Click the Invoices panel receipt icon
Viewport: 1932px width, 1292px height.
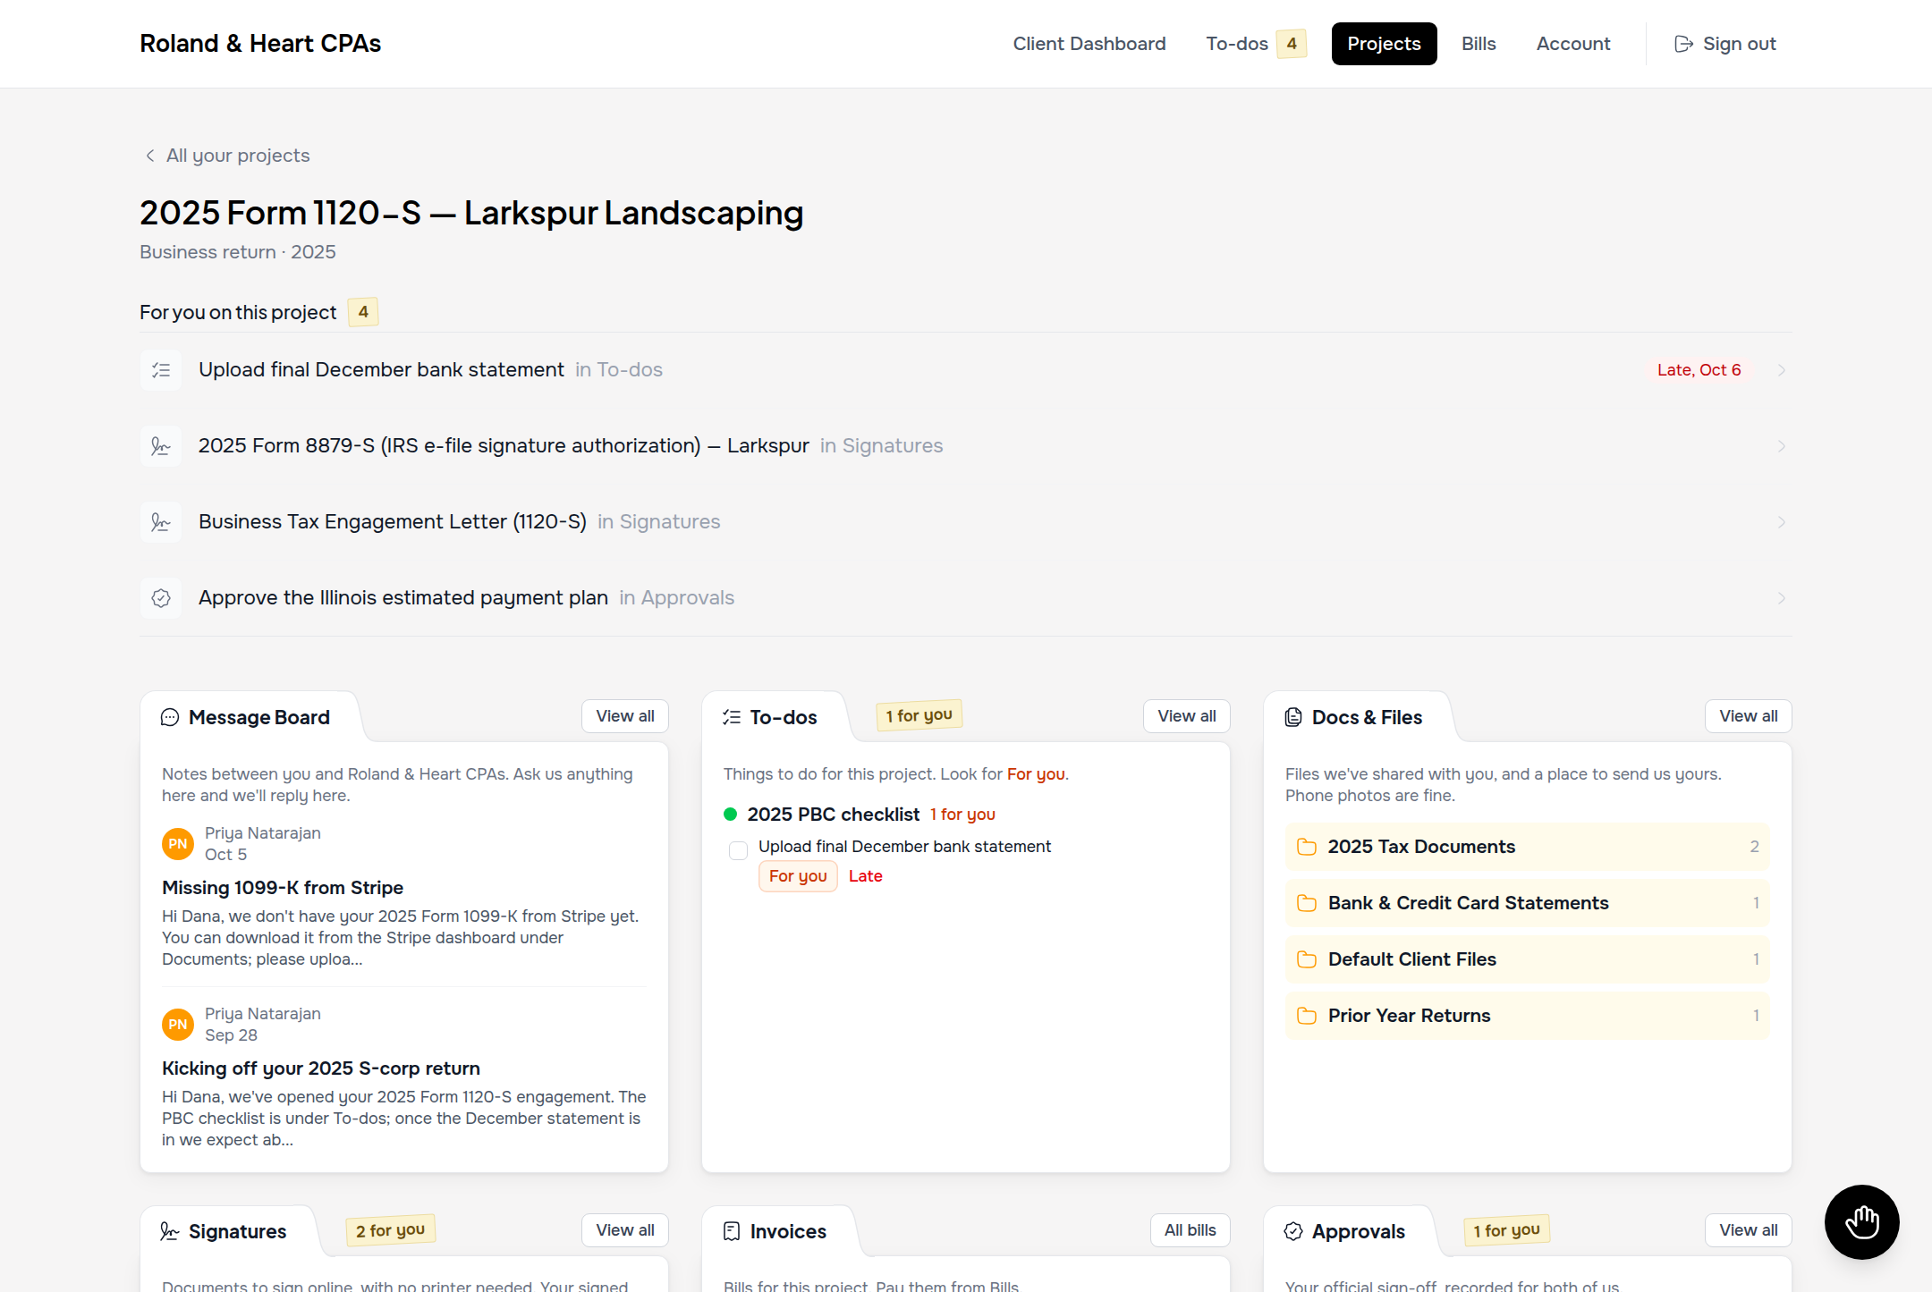[x=732, y=1231]
